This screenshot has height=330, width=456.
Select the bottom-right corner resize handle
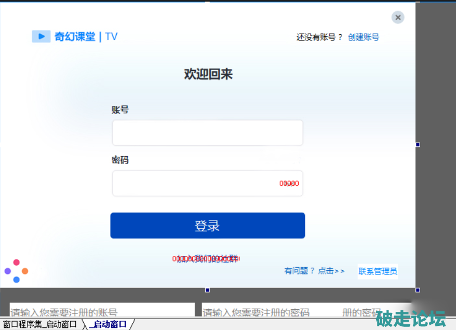(418, 290)
